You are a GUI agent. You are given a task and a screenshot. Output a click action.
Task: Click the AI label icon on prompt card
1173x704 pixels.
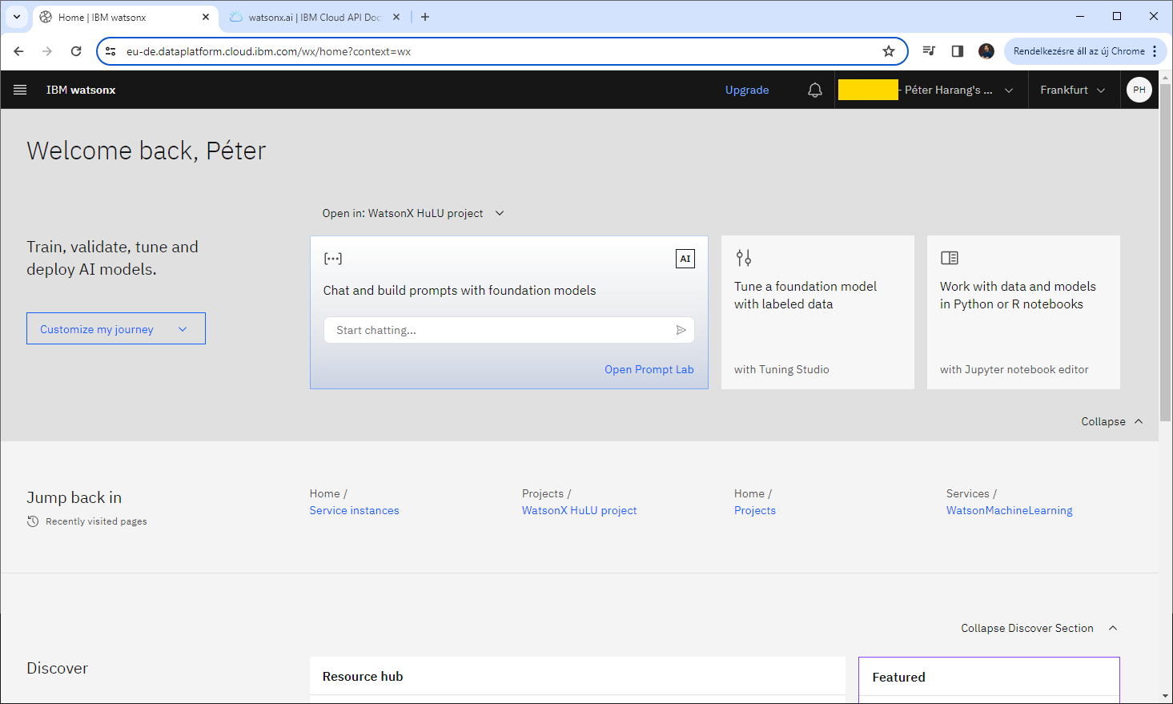pyautogui.click(x=685, y=259)
